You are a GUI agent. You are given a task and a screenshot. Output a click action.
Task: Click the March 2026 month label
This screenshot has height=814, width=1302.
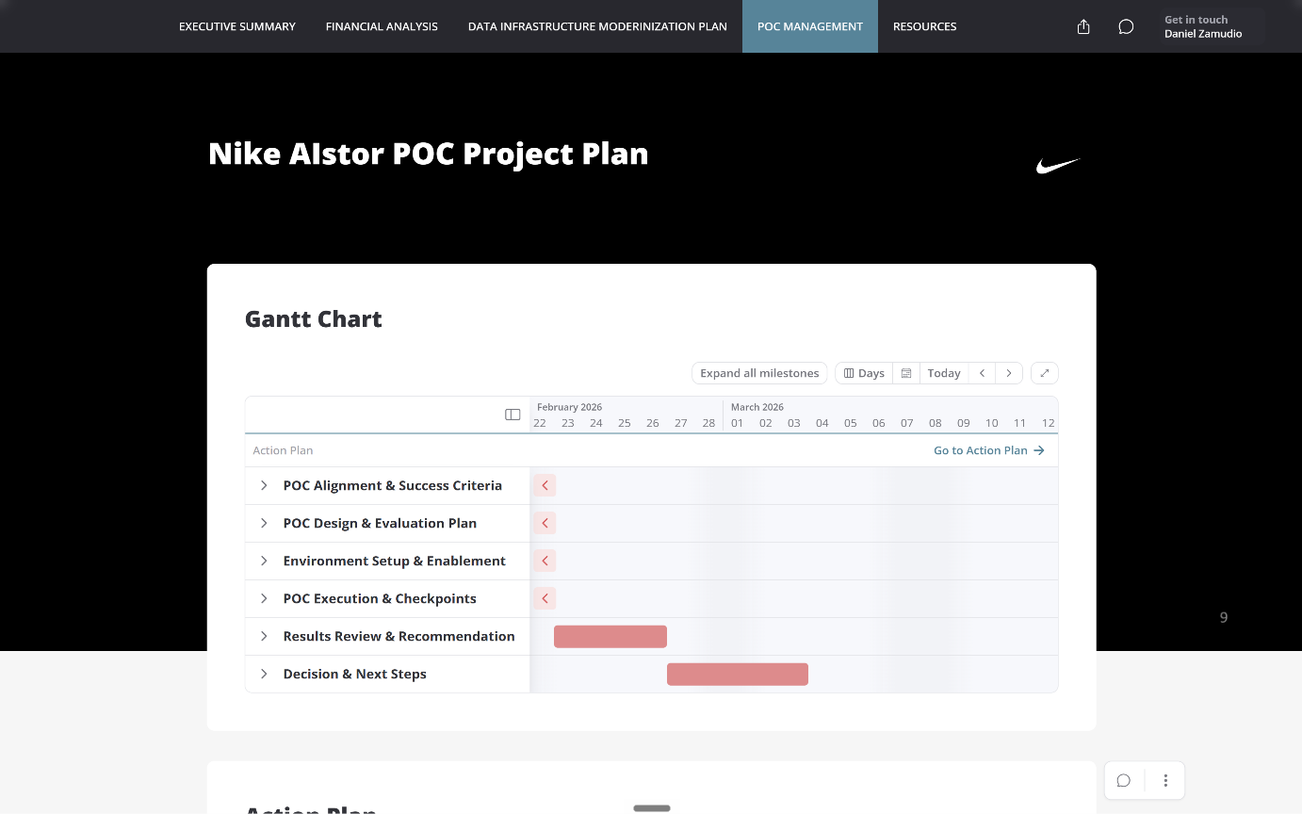click(757, 407)
